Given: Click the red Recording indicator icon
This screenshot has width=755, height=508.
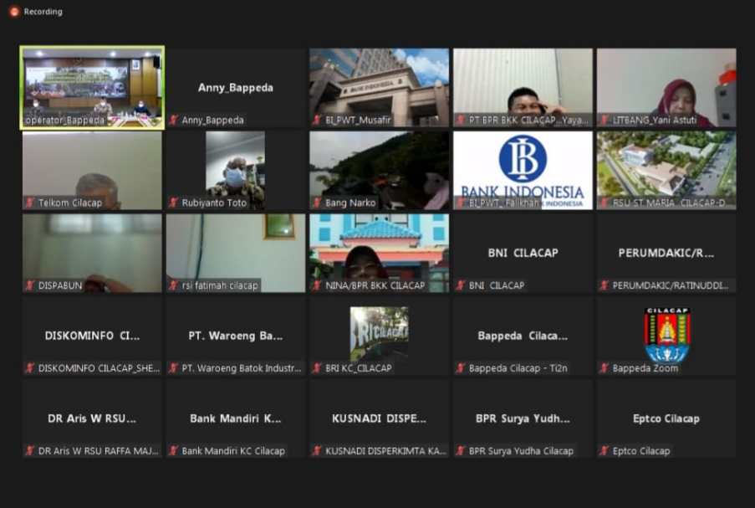Looking at the screenshot, I should pyautogui.click(x=14, y=12).
